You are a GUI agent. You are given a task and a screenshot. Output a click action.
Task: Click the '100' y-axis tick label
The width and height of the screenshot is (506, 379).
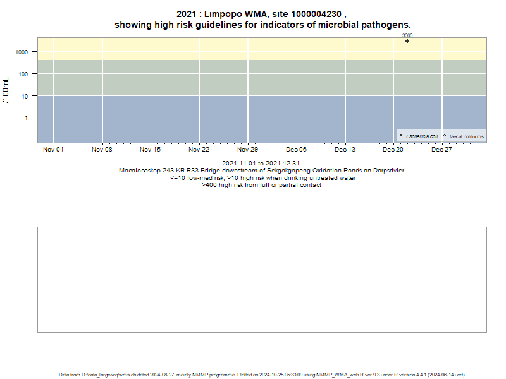(23, 75)
